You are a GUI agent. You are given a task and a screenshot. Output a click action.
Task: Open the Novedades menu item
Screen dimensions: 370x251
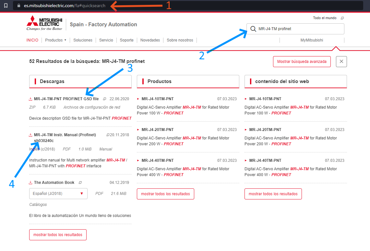click(x=150, y=40)
